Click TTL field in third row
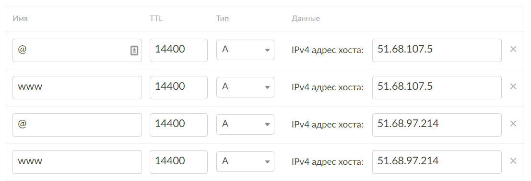This screenshot has width=531, height=181. pyautogui.click(x=178, y=125)
